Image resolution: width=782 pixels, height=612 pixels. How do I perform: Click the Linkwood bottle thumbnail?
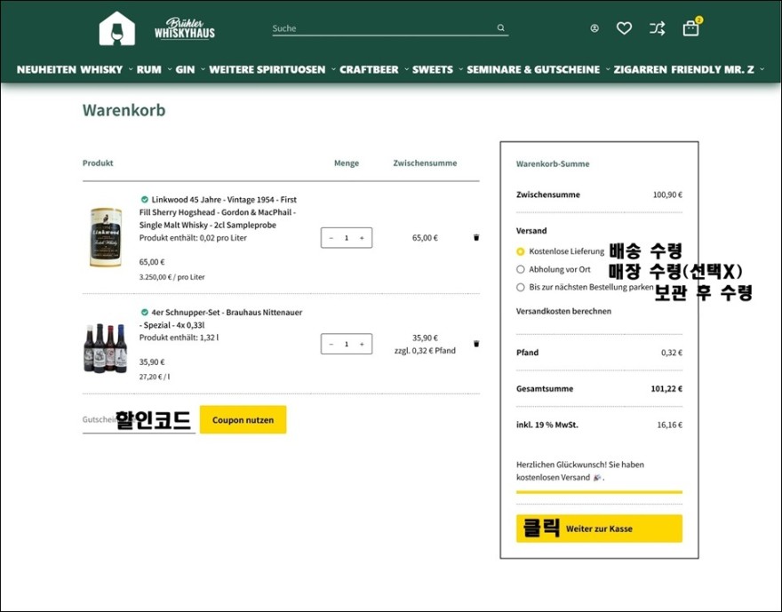coord(105,237)
